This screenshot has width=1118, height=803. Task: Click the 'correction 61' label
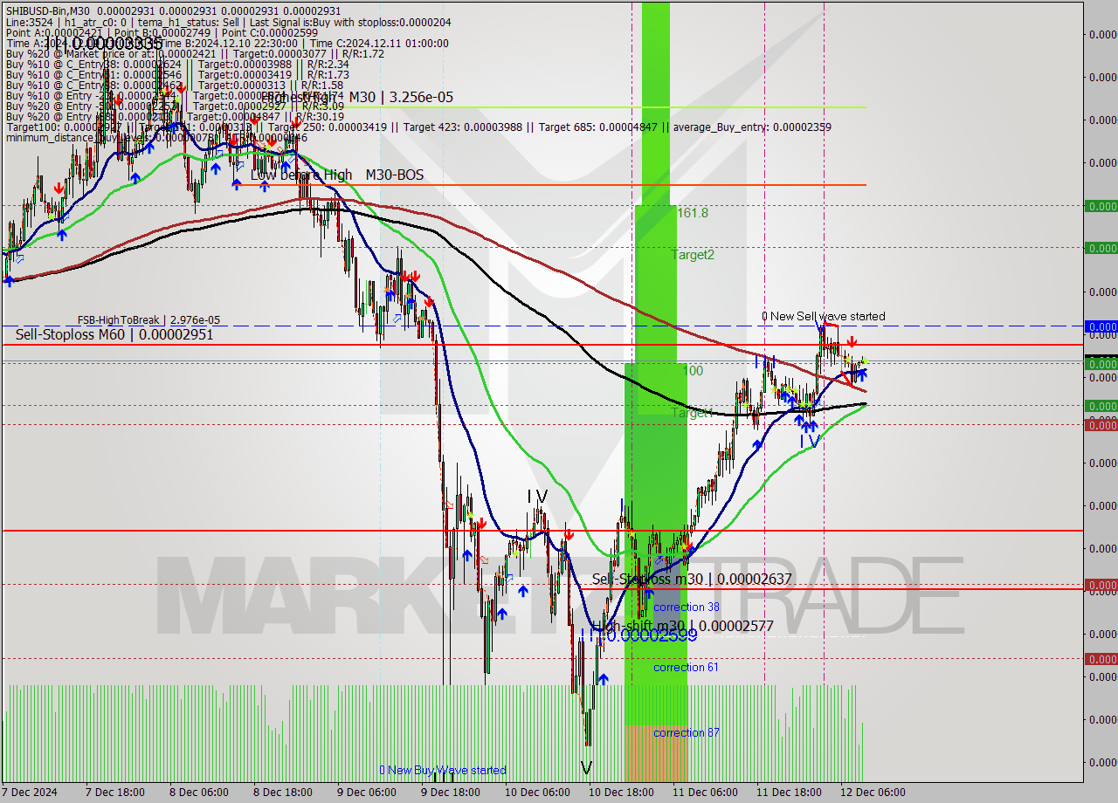(687, 667)
